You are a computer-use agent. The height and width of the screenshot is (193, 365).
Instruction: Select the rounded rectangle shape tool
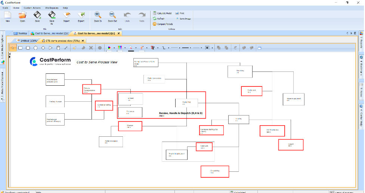pos(28,48)
